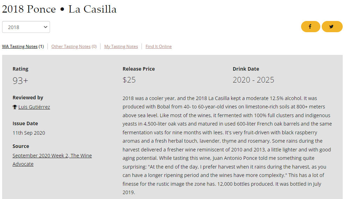The height and width of the screenshot is (199, 349).
Task: Share the wine on Facebook
Action: click(310, 27)
